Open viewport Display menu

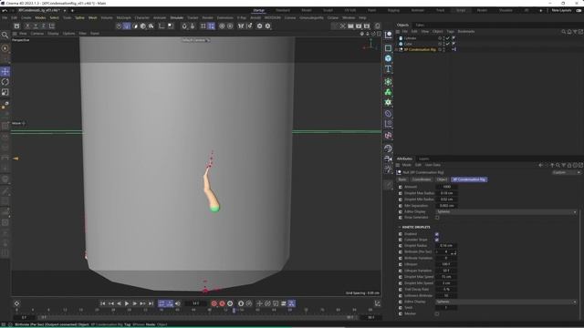pos(53,34)
